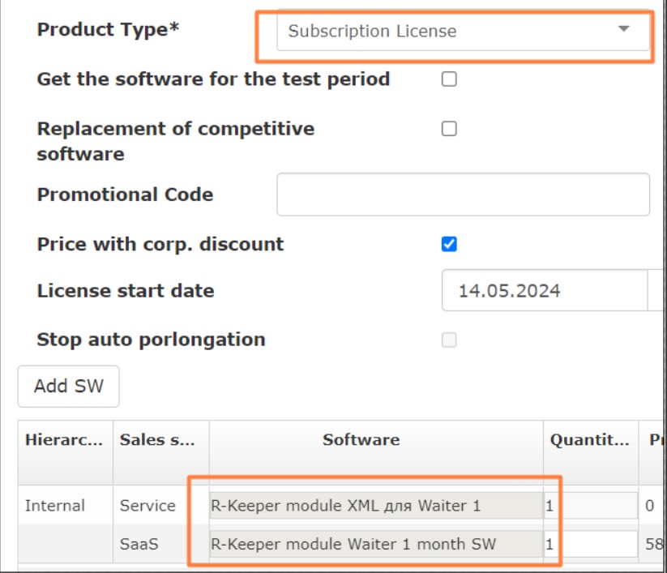Click into the Promotional Code field
The width and height of the screenshot is (667, 573).
click(x=463, y=195)
